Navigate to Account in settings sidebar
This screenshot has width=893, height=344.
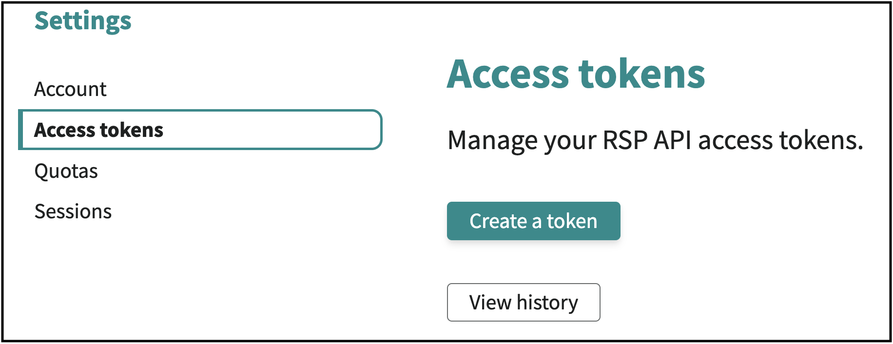(x=70, y=89)
